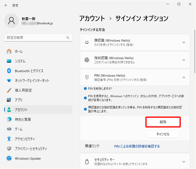Open ネットワークとインターネット settings
Screen dimensions: 196x169
(x=38, y=81)
